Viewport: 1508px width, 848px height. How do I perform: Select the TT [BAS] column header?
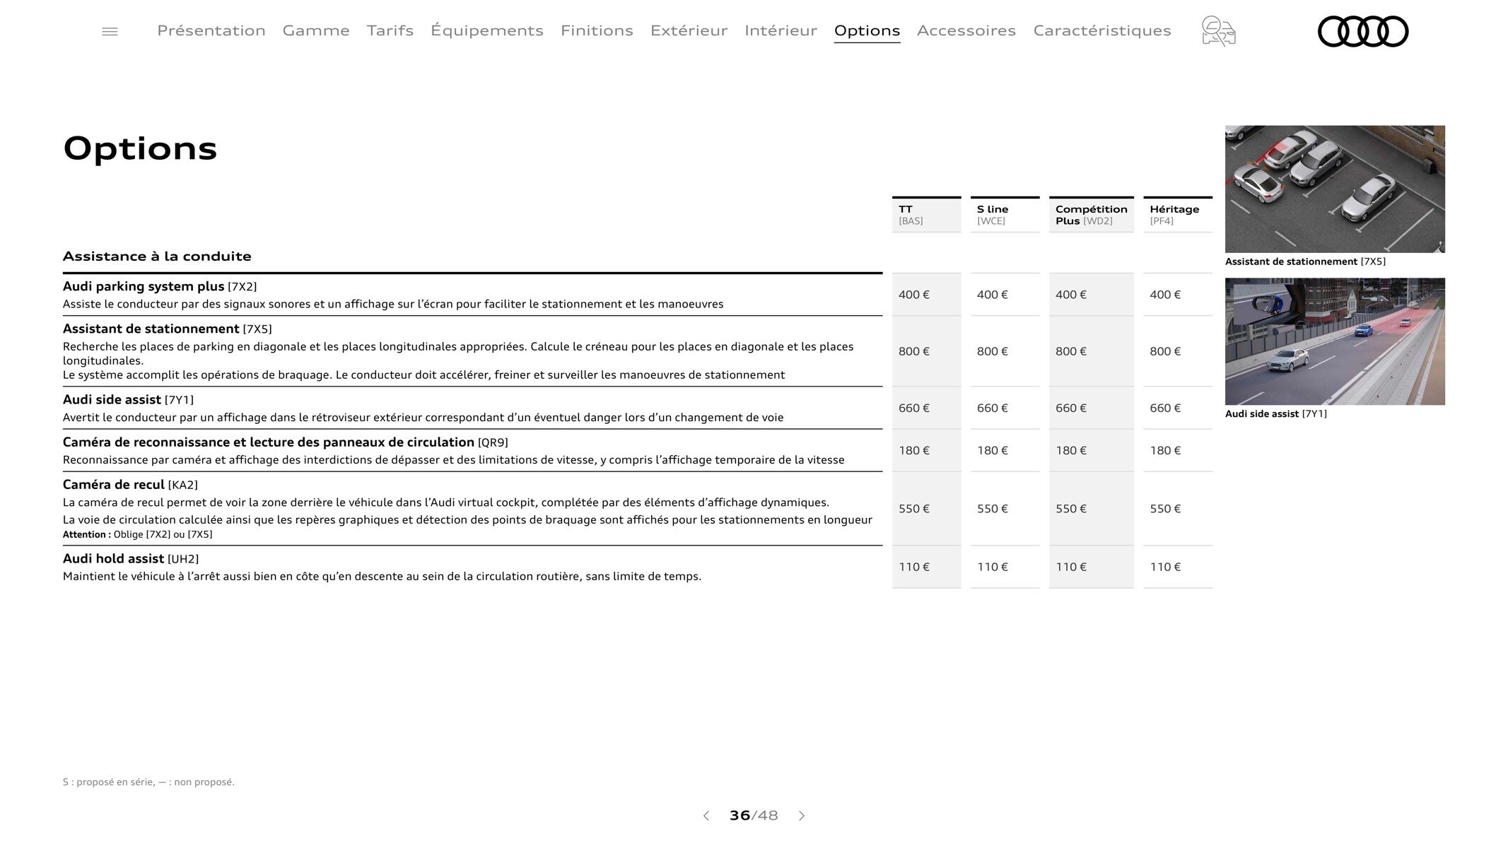[926, 215]
